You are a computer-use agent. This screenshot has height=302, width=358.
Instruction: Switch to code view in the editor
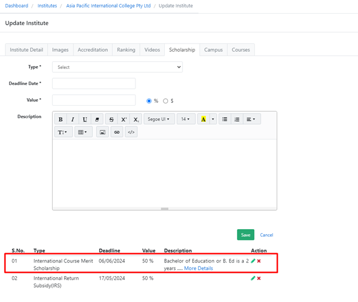pos(131,132)
